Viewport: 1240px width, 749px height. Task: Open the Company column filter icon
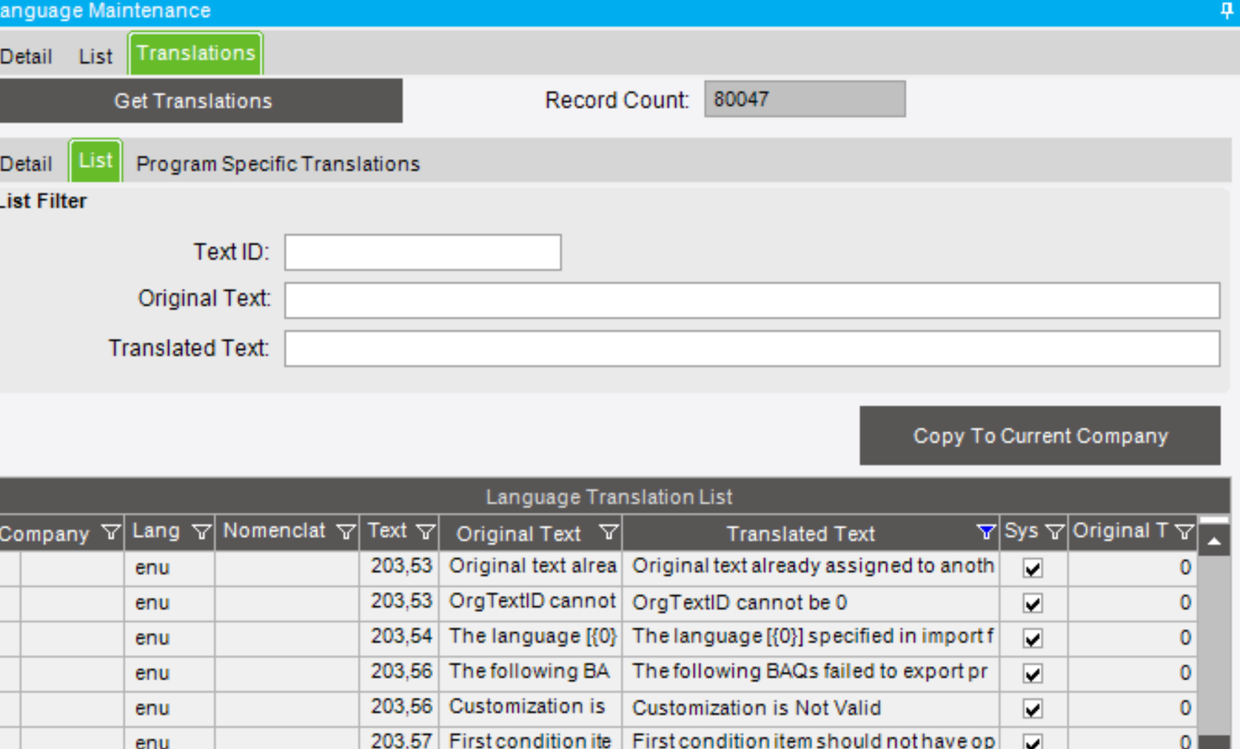pos(110,533)
